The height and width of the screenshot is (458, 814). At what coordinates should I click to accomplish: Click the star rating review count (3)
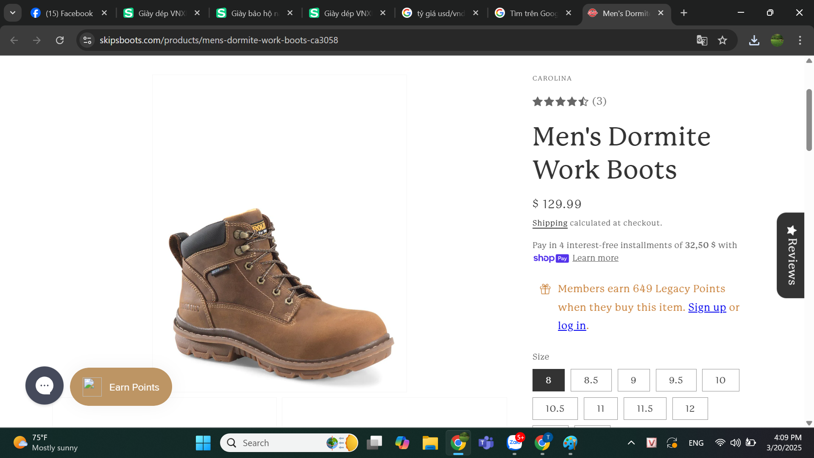pyautogui.click(x=599, y=101)
